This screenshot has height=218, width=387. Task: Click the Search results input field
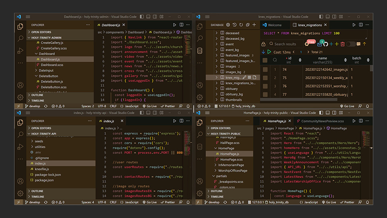coord(285,44)
